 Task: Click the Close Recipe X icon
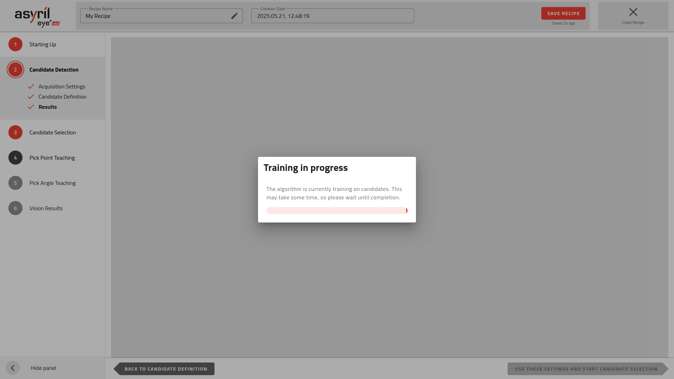(633, 12)
